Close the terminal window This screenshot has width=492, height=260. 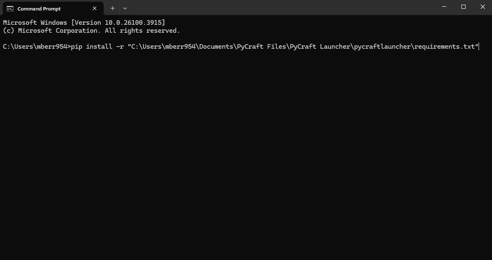[483, 7]
